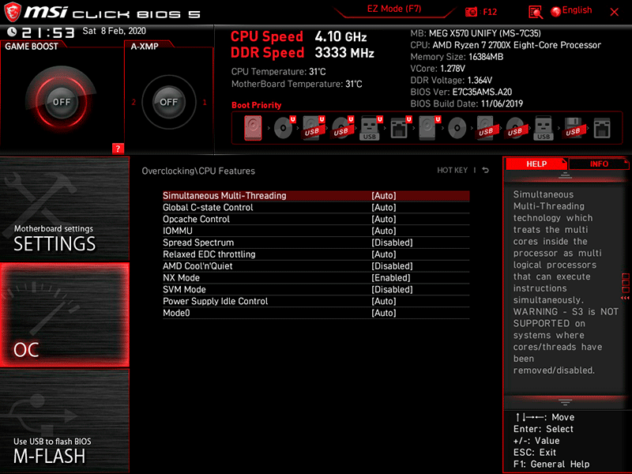Select the Power Supply Idle Control label
Viewport: 632px width, 474px height.
tap(215, 301)
